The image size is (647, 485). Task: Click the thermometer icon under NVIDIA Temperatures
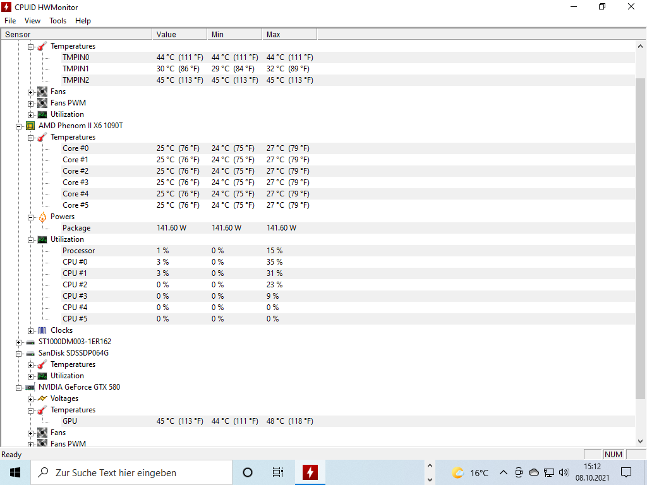[x=42, y=410]
